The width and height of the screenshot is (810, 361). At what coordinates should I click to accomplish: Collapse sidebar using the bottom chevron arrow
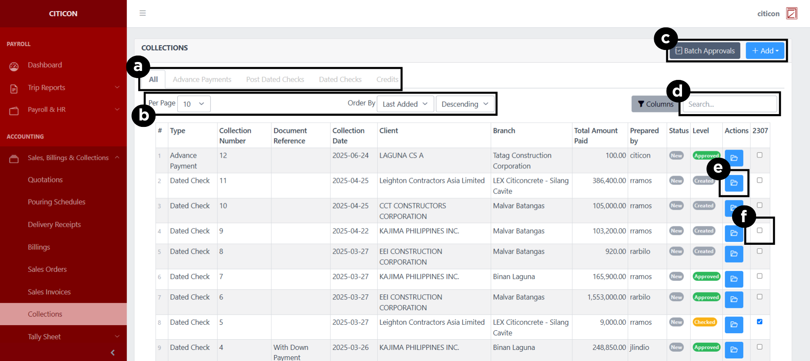coord(113,352)
